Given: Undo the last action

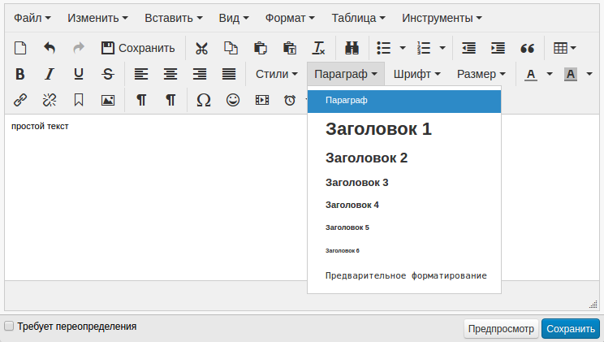Looking at the screenshot, I should 50,48.
